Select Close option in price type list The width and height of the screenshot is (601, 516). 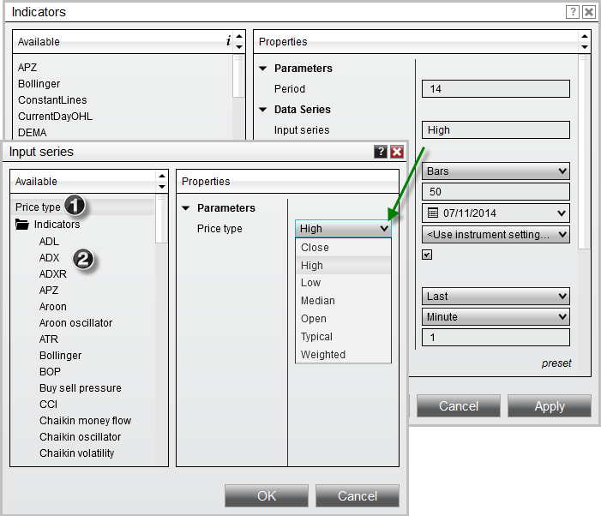click(315, 248)
